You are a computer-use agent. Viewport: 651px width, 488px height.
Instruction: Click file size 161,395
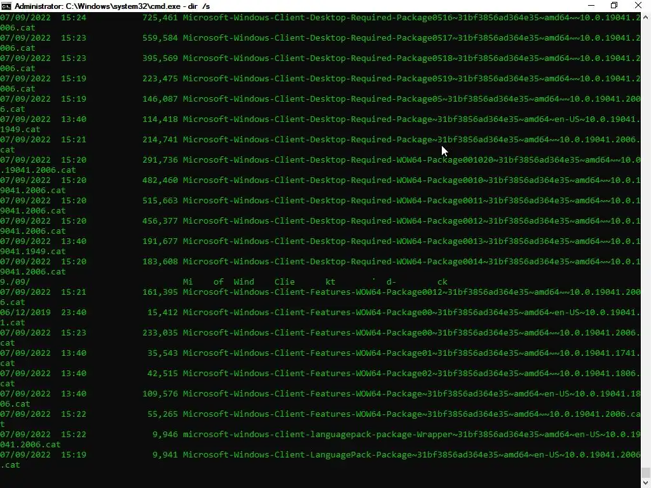(x=160, y=292)
